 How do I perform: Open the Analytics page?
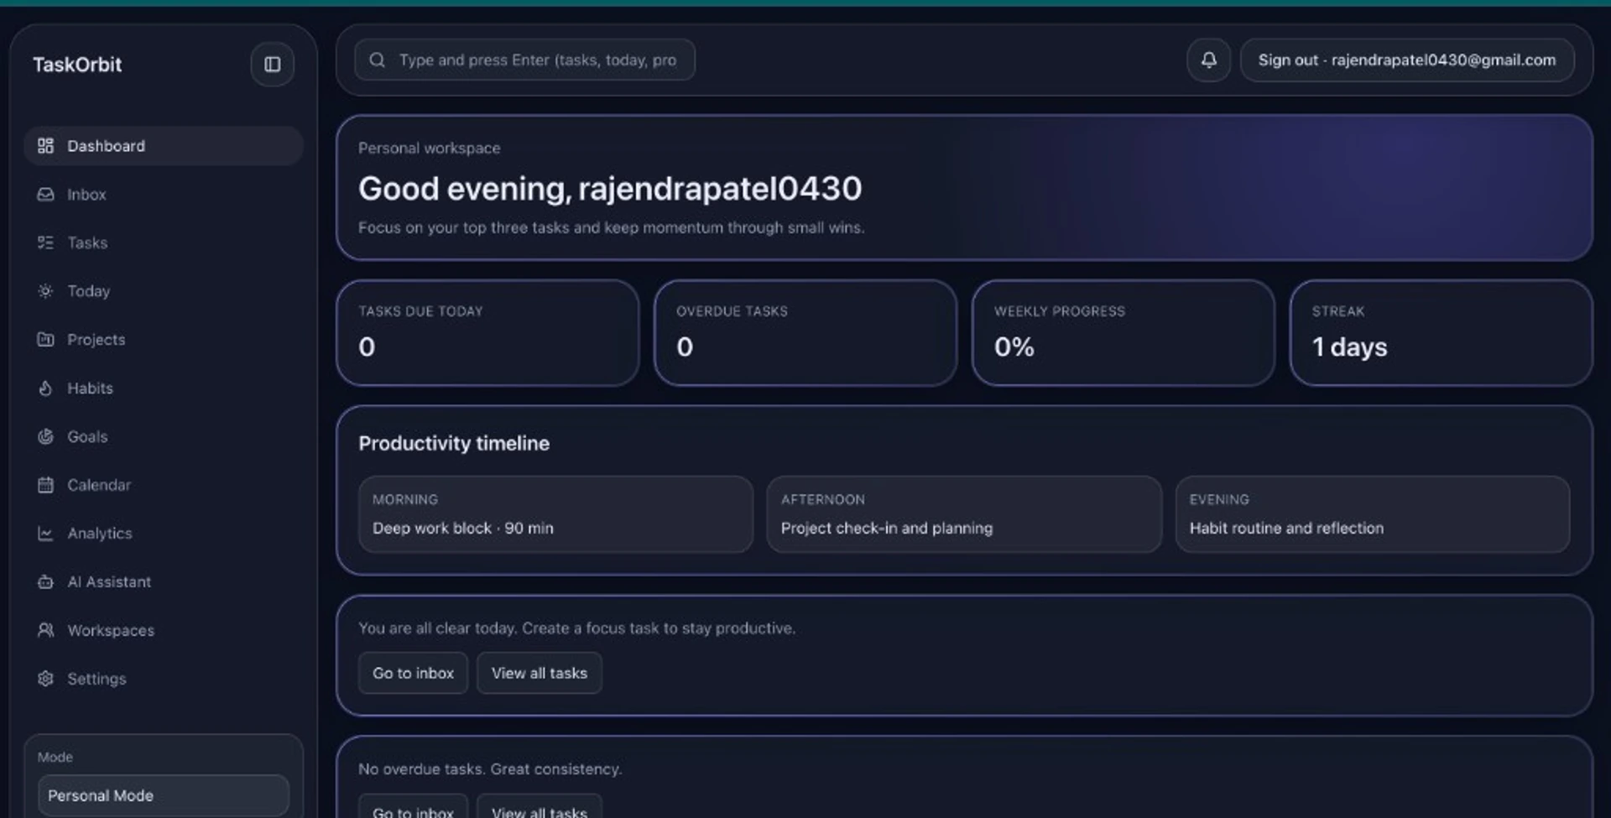tap(164, 534)
